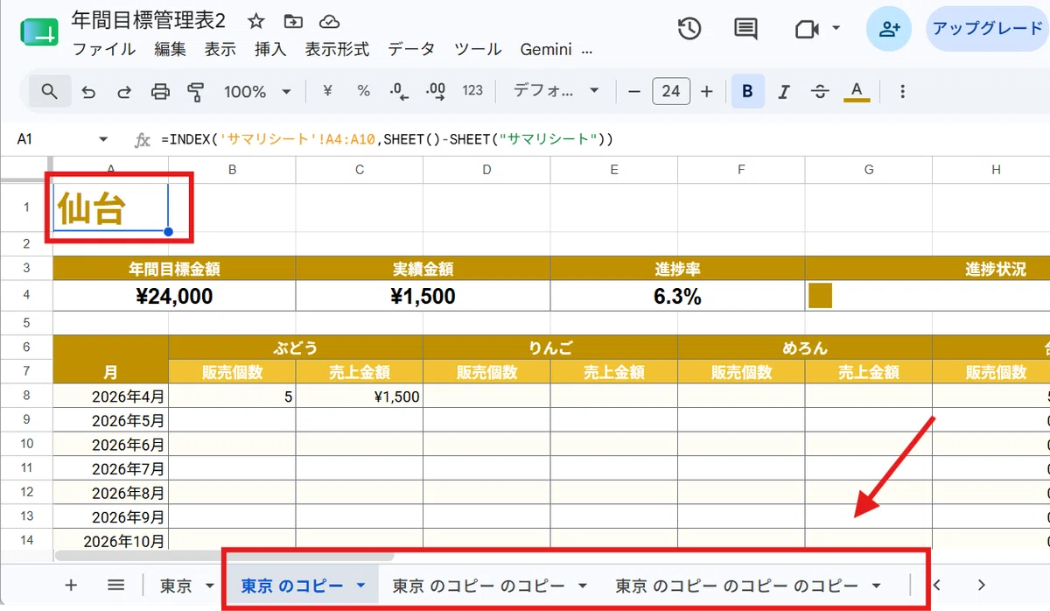
Task: Star the 年間目標管理表2 document
Action: tap(256, 21)
